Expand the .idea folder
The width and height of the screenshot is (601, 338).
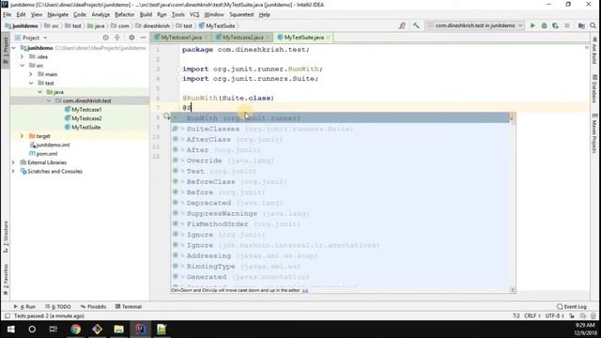pos(23,56)
